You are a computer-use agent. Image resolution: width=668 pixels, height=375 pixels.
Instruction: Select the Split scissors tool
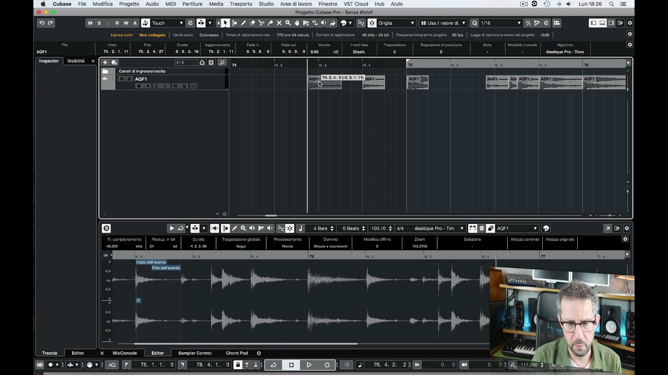261,23
